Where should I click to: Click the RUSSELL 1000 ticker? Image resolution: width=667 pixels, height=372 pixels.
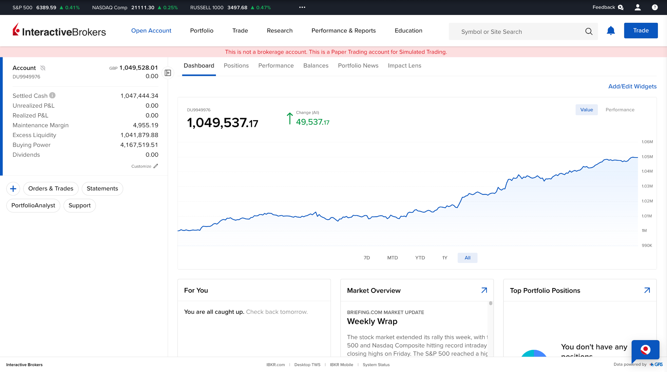coord(230,7)
